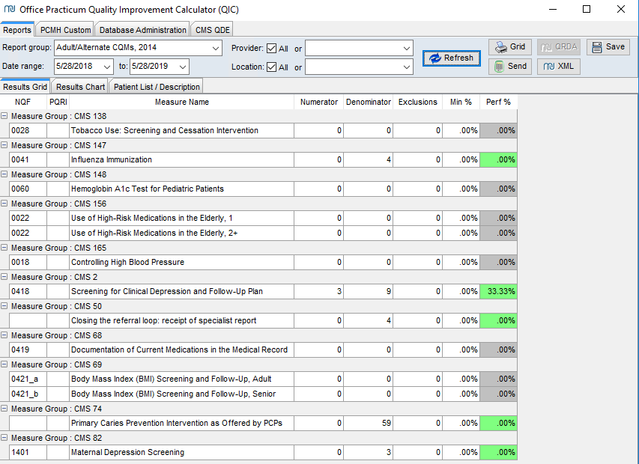Image resolution: width=639 pixels, height=464 pixels.
Task: Collapse Measure Group CMS 138
Action: 4,115
